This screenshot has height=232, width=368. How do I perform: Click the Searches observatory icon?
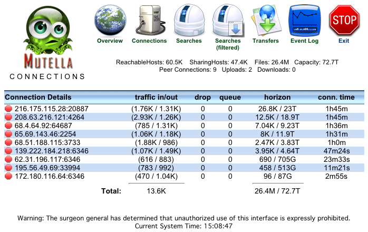[188, 20]
